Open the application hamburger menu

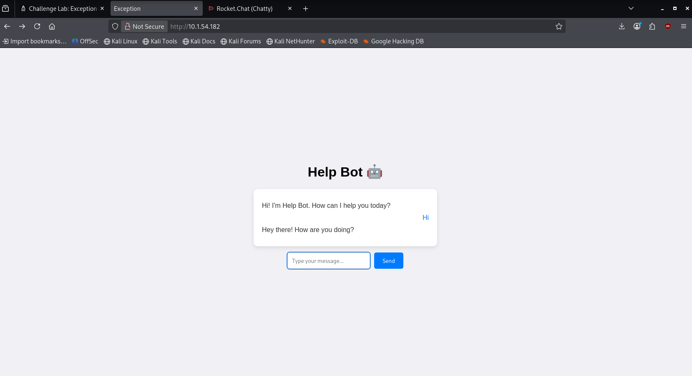[x=684, y=26]
